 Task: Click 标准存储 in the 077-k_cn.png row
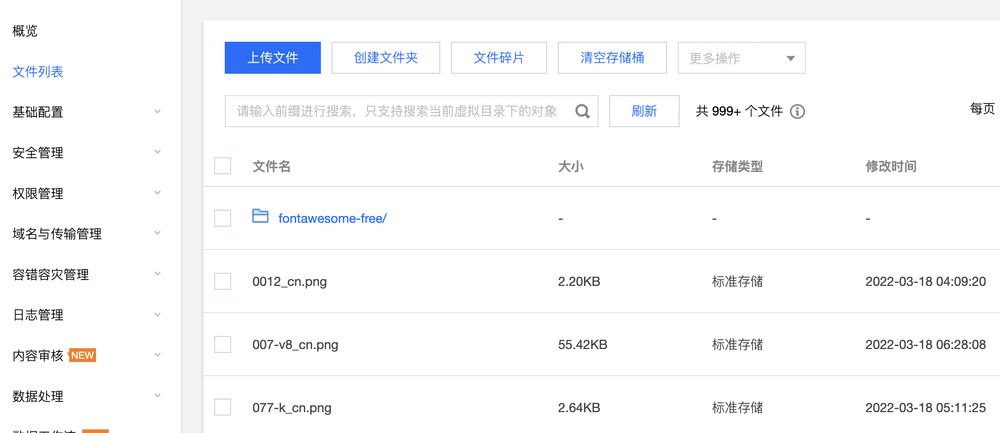737,408
